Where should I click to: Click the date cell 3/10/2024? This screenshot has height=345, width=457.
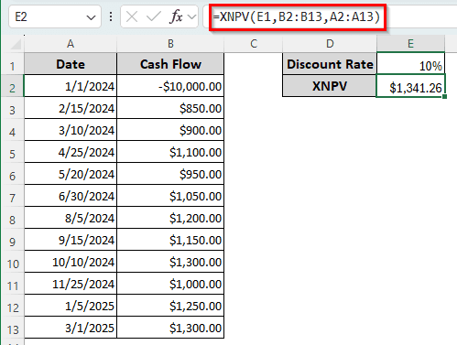pyautogui.click(x=71, y=130)
